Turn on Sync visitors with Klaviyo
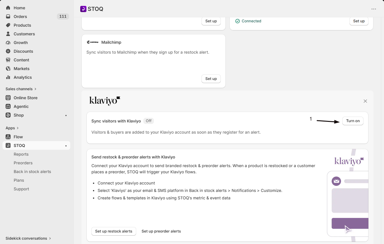The width and height of the screenshot is (384, 244). coord(353,121)
